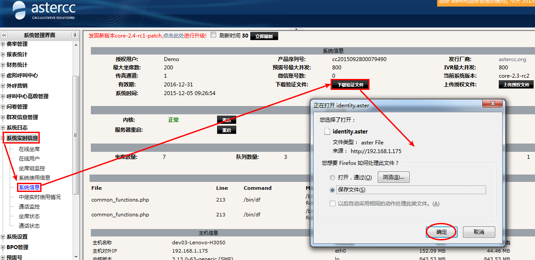Enable the 刷新时间 auto-refresh checkbox
Screen dimensions: 535x260
pos(214,35)
